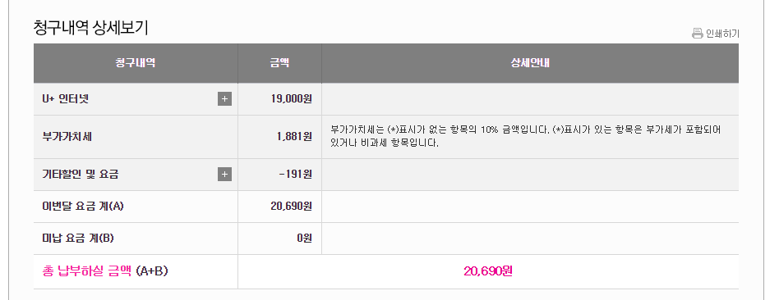Click the -191원 discount amount
Viewport: 779px width, 300px height.
pos(296,175)
